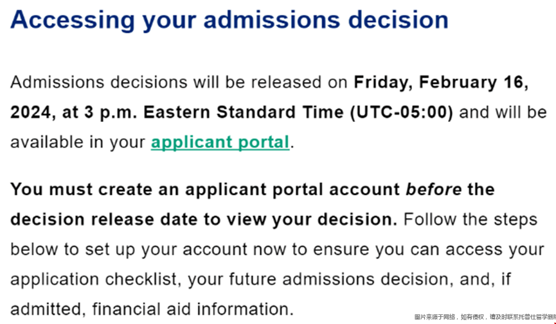Viewport: 556px width, 324px height.
Task: Click the available in your text
Action: (78, 142)
